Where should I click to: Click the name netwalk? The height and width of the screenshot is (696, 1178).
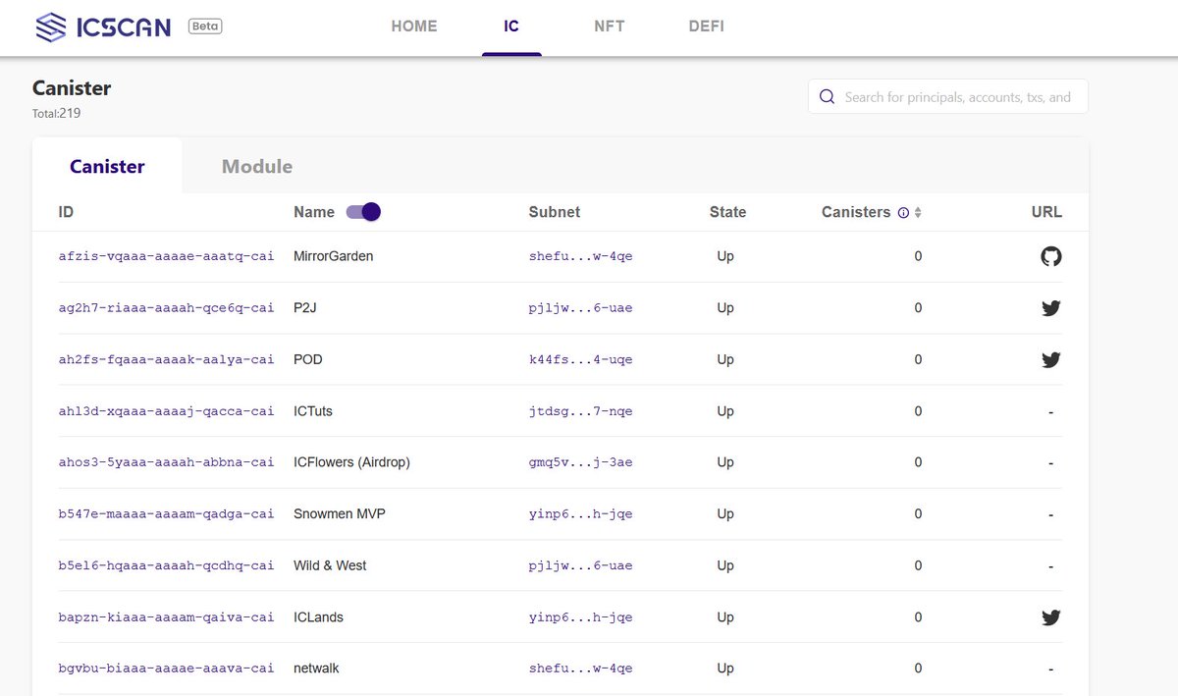tap(316, 669)
